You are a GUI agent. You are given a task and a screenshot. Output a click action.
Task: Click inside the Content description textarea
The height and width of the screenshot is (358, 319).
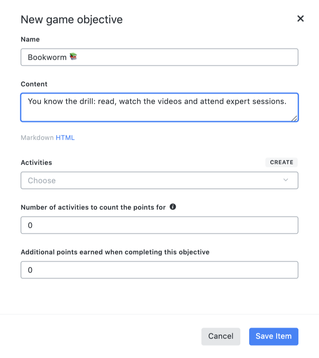[x=159, y=107]
